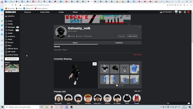This screenshot has width=193, height=109.
Task: Open Opera from the taskbar
Action: (x=52, y=107)
